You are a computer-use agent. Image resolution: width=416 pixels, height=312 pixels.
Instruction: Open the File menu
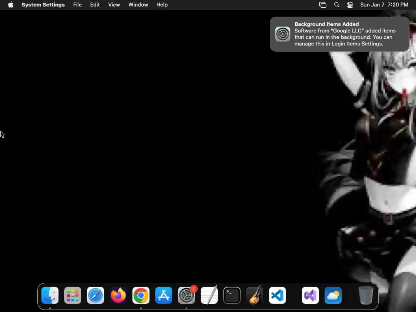(78, 5)
